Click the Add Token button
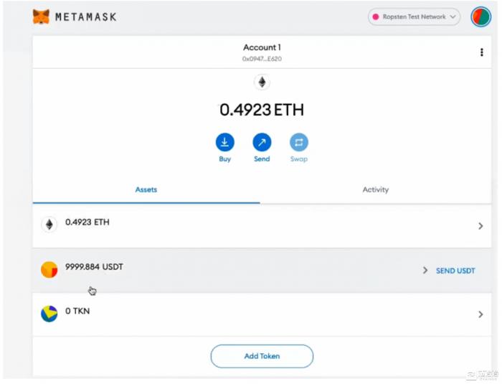 (262, 356)
